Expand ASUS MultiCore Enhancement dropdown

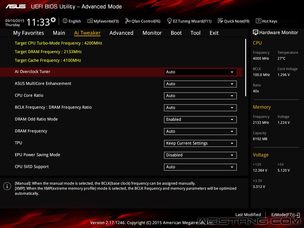click(200, 84)
